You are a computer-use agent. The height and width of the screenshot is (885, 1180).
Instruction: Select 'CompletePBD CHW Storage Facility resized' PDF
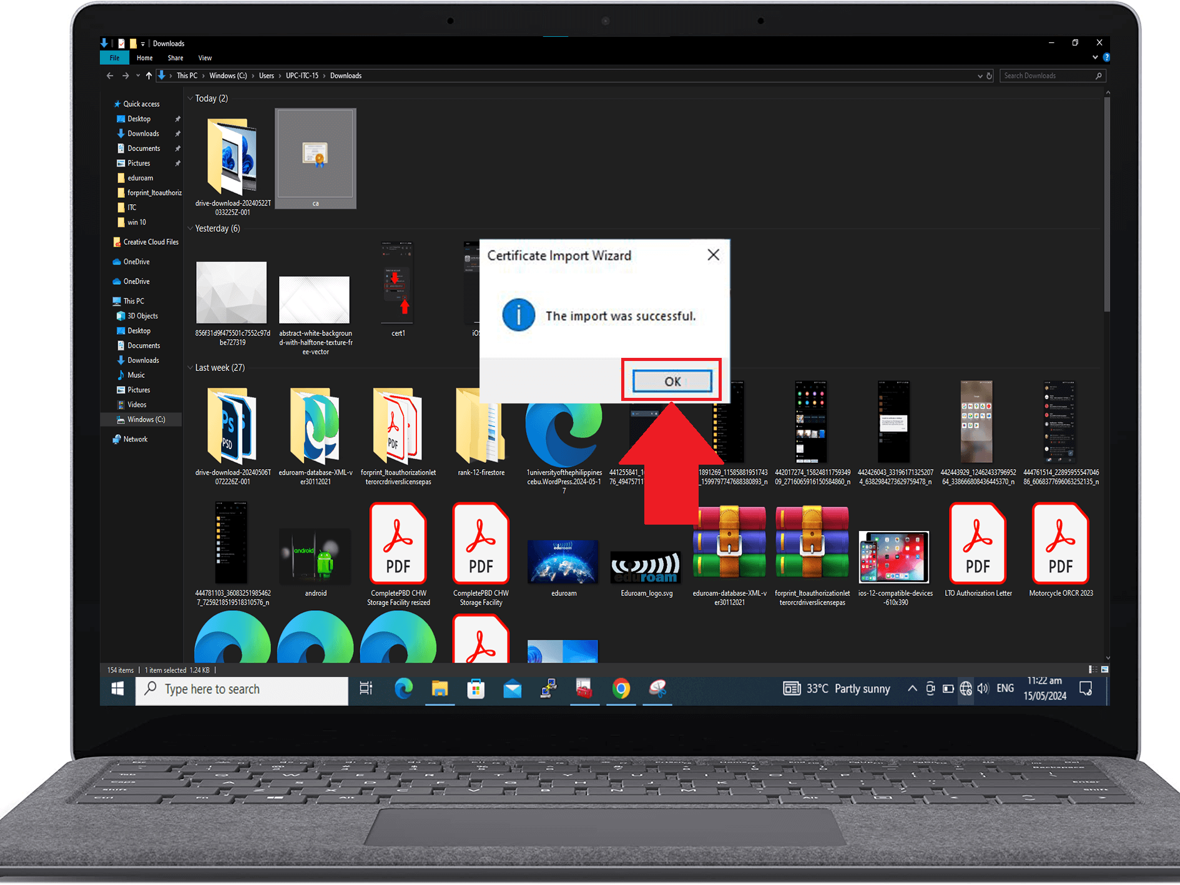click(398, 555)
